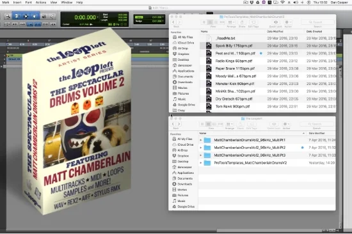Click the Dan Cooper user name in menu bar

[339, 3]
